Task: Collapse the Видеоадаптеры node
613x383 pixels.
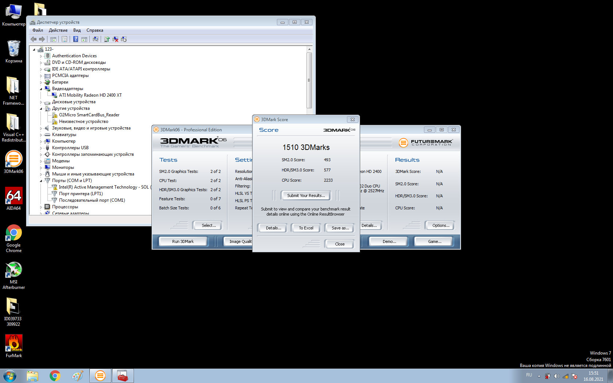Action: (x=41, y=89)
